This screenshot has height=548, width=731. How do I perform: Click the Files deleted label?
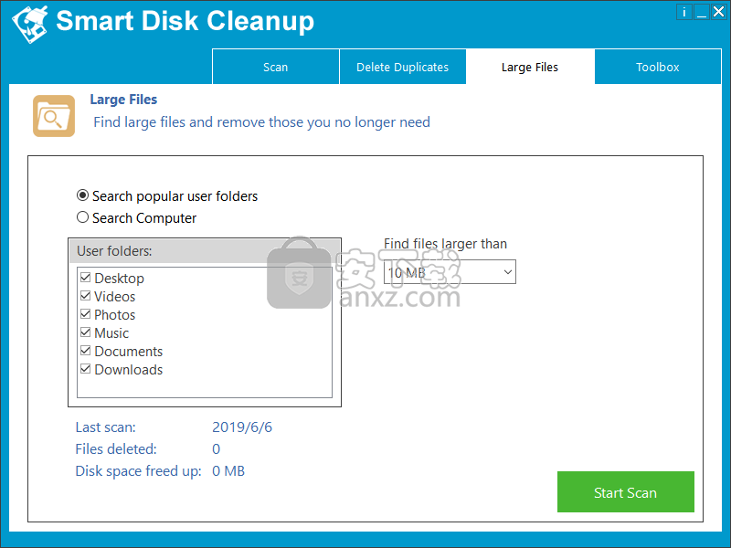coord(116,449)
